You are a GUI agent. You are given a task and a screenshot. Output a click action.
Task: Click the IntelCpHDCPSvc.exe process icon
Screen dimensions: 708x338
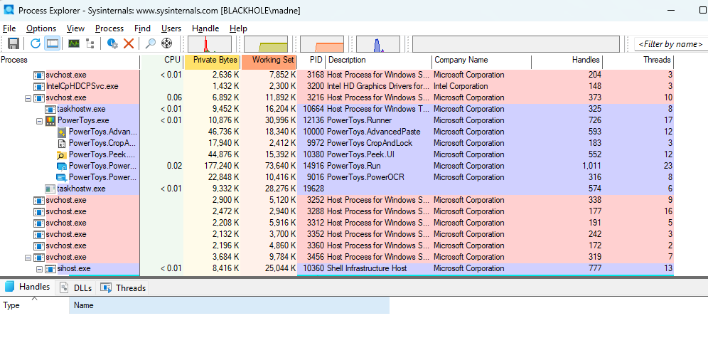pos(39,86)
